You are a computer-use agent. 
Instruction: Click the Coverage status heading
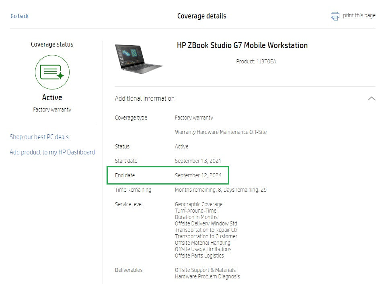[x=52, y=44]
